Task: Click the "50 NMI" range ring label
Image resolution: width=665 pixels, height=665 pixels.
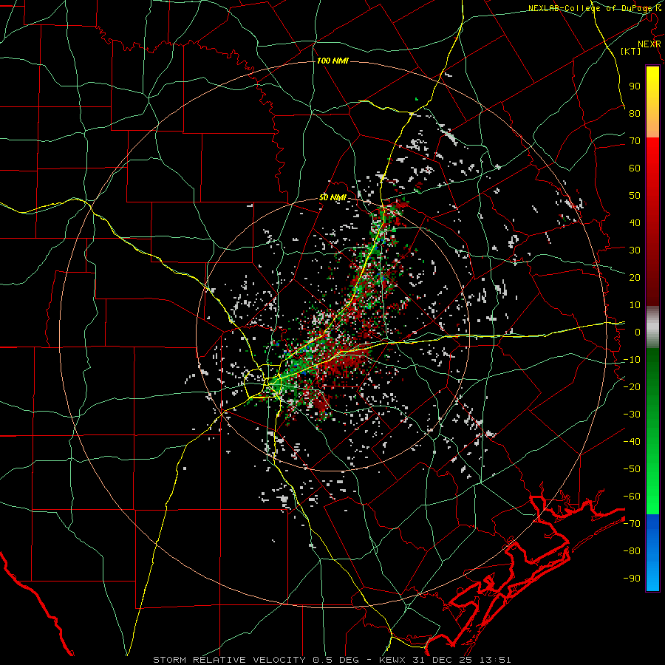Action: click(332, 197)
